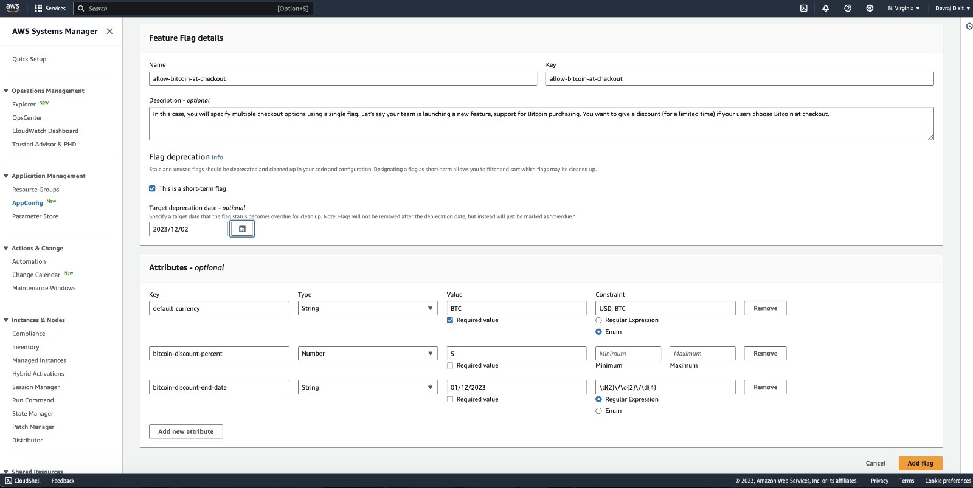Select Enum radio for bitcoin-discount-end-date

click(598, 411)
